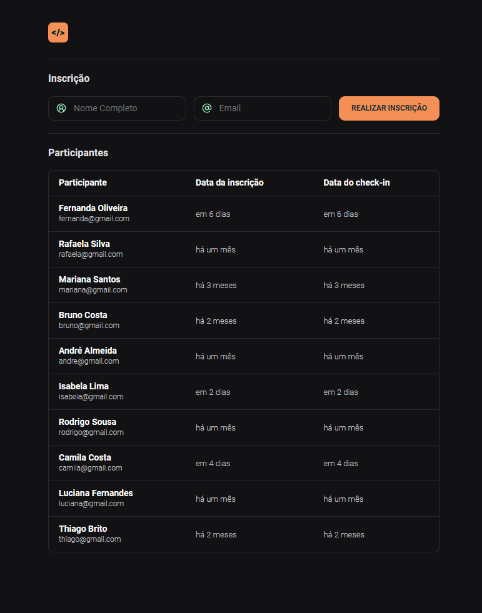This screenshot has width=482, height=613.
Task: Click Bruno Costa's check-in date 'há 2 meses'
Action: point(344,321)
